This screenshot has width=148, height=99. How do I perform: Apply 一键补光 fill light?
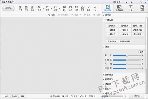[112, 34]
